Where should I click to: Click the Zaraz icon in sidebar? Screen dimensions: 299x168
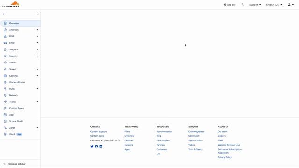pos(5,128)
